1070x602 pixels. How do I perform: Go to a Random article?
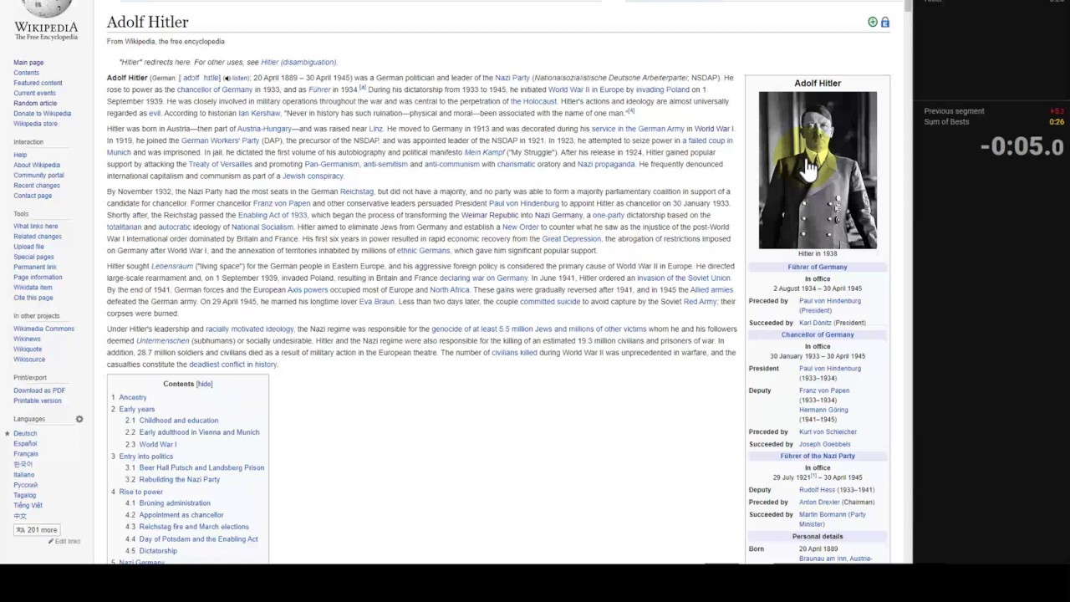pos(35,103)
